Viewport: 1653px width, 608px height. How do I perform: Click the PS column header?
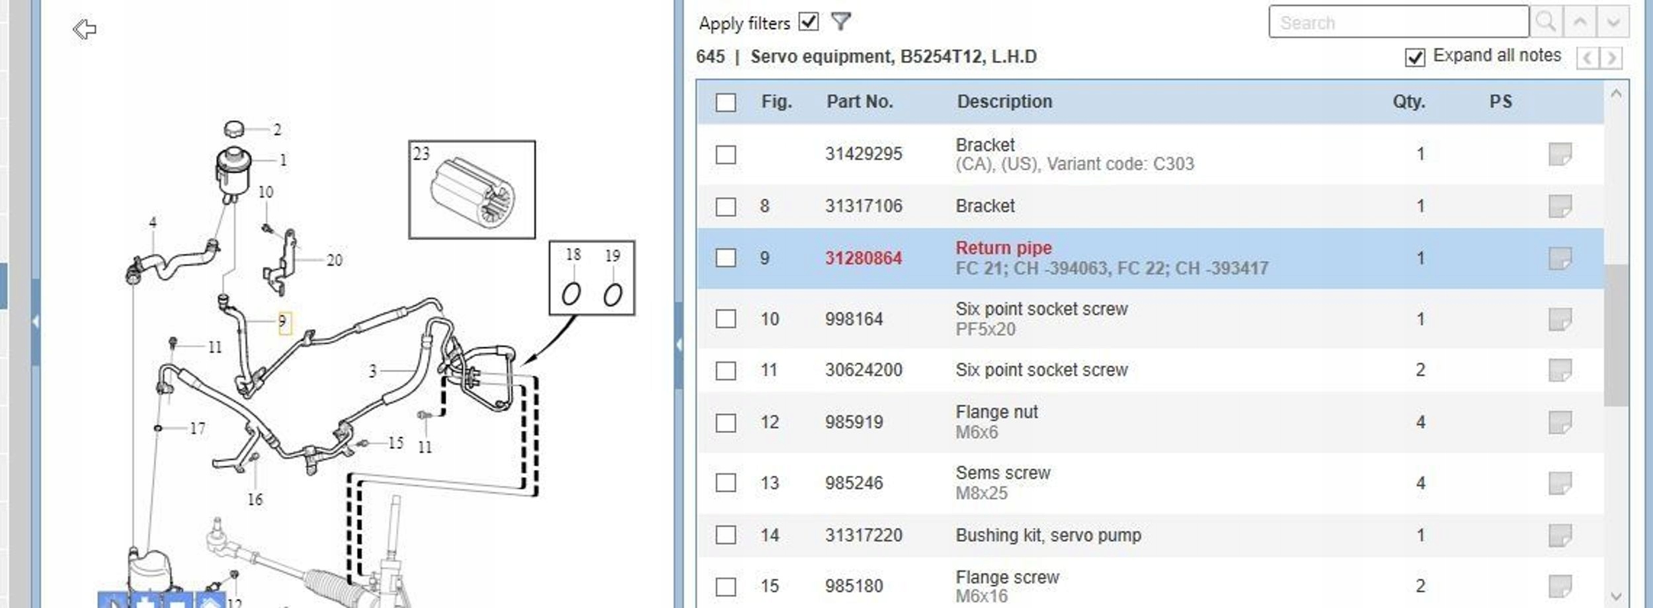pos(1500,102)
